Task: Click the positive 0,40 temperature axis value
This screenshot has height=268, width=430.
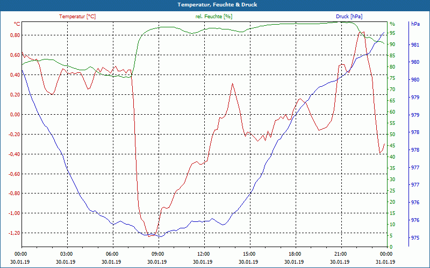Action: [16, 75]
